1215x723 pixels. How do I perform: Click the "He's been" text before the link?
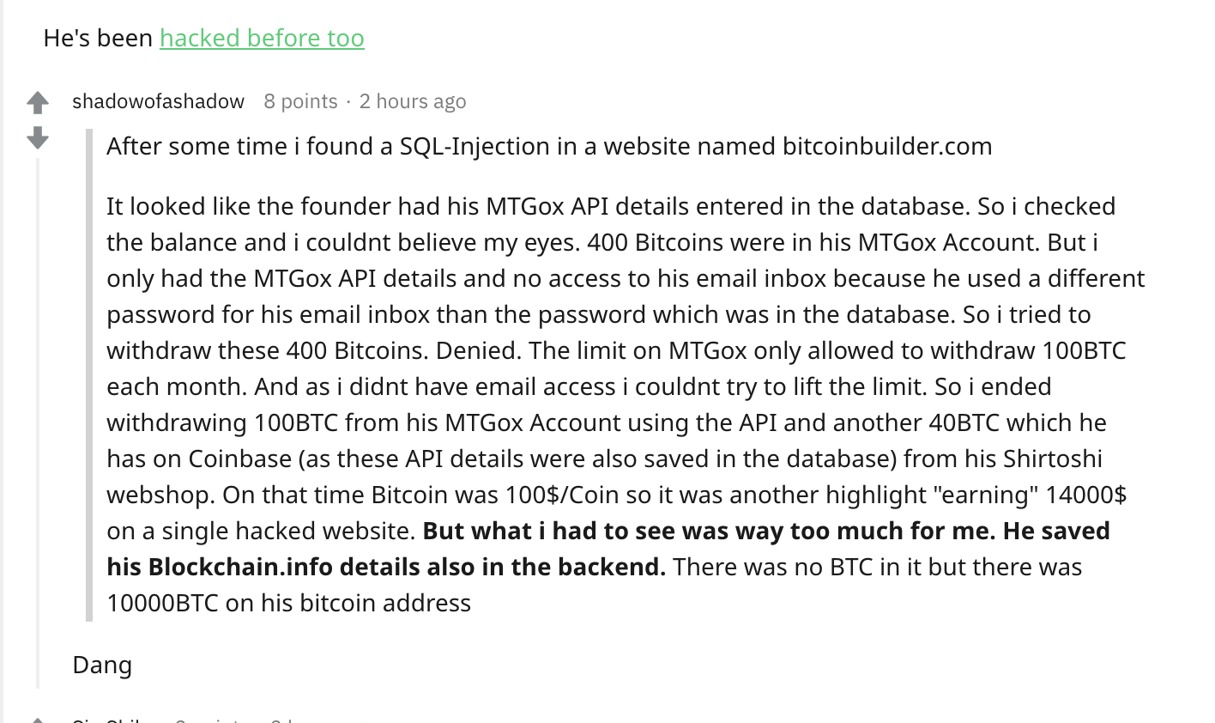(98, 38)
